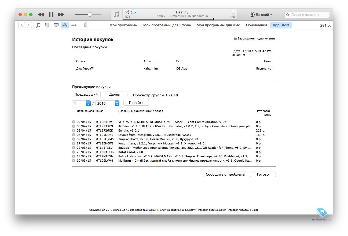Click the 219 р. price value

[x=261, y=130]
